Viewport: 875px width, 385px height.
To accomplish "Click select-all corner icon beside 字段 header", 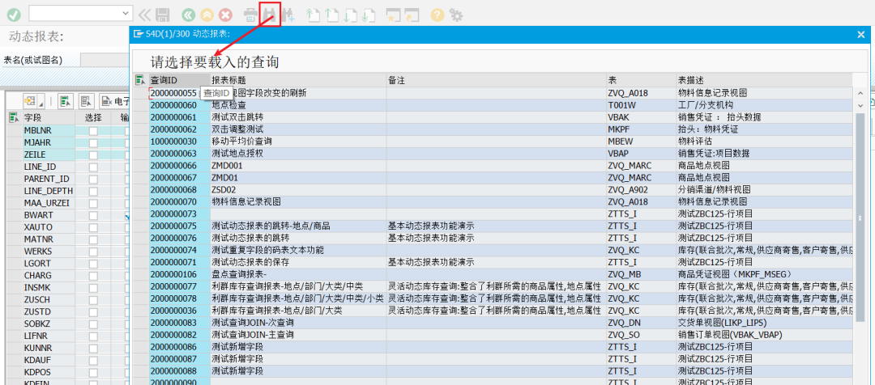I will click(14, 117).
